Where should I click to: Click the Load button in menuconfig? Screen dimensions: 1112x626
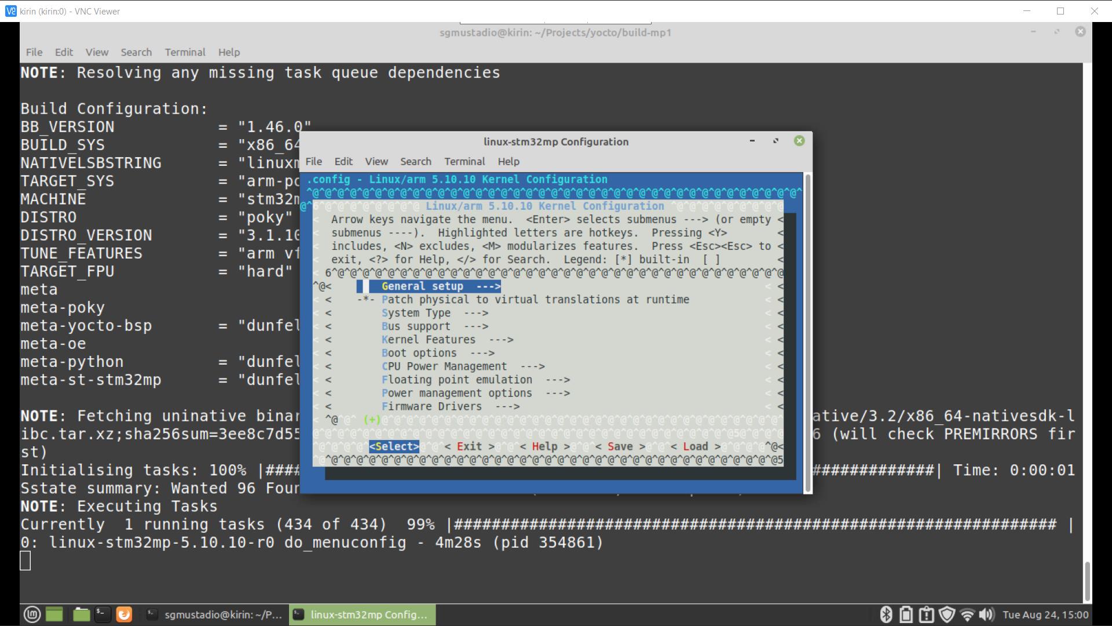tap(695, 446)
